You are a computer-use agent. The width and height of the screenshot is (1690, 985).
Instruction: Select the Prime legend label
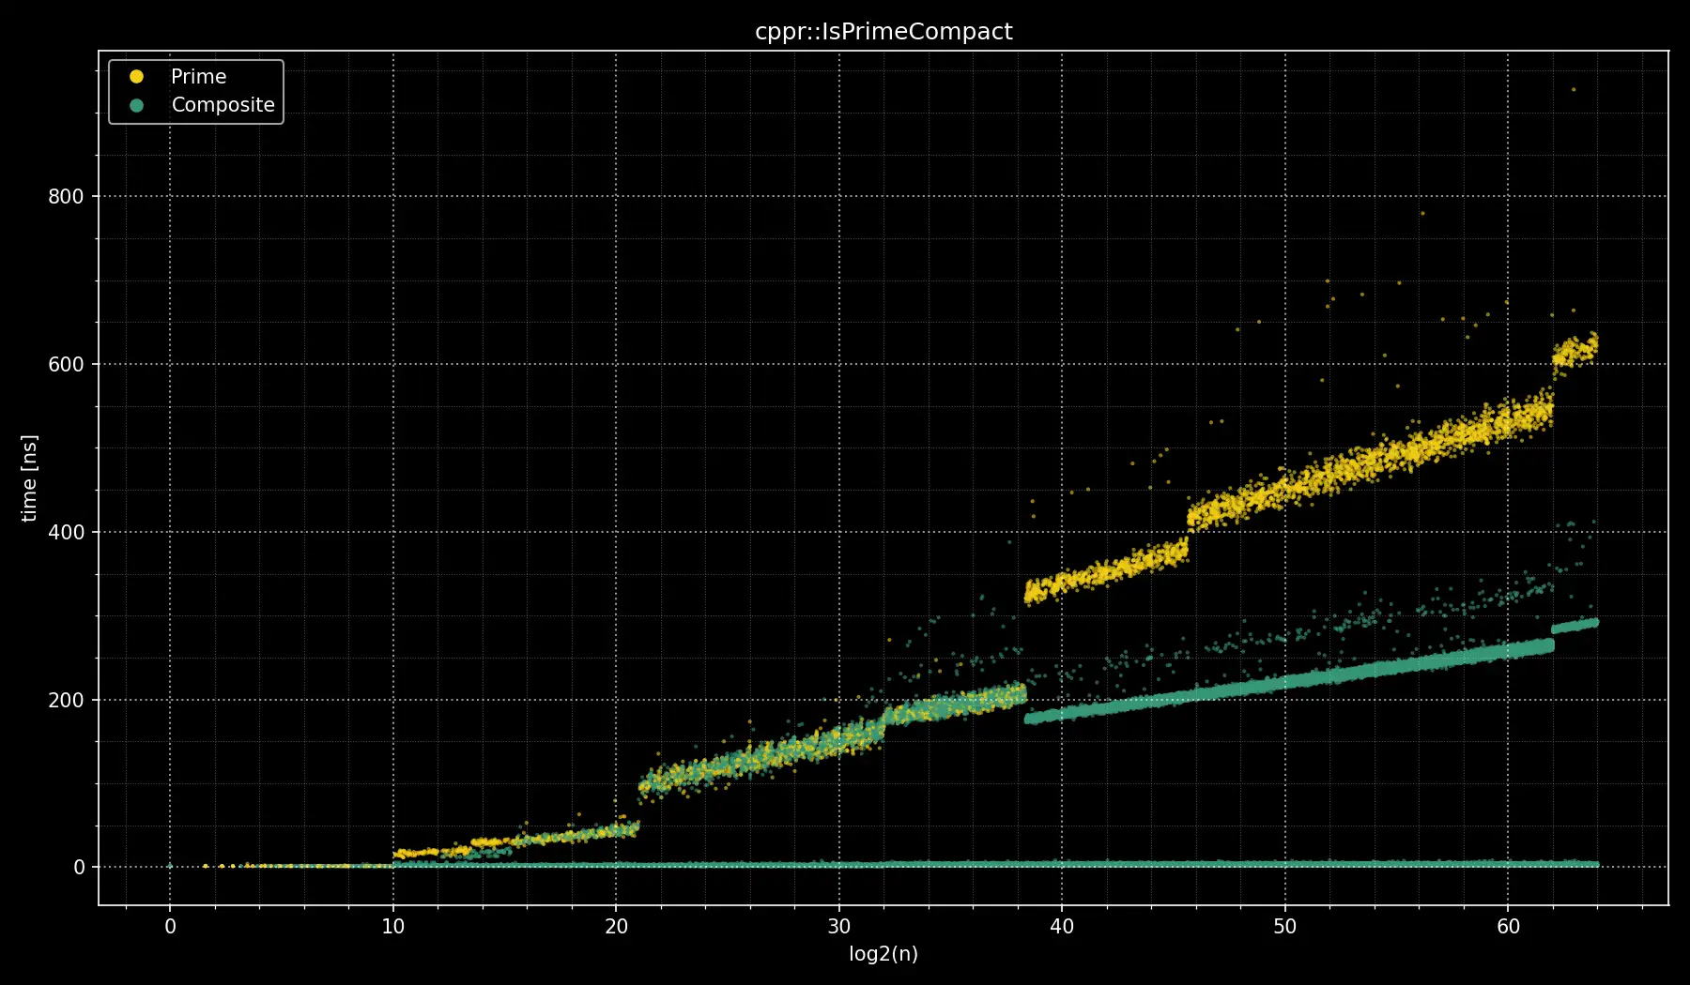coord(198,76)
